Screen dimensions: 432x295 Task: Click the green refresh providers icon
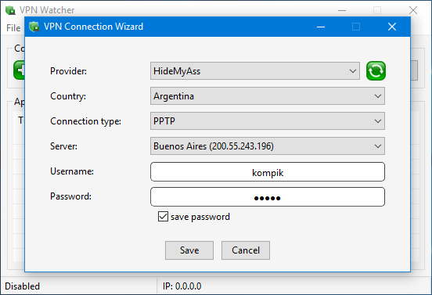tap(376, 70)
